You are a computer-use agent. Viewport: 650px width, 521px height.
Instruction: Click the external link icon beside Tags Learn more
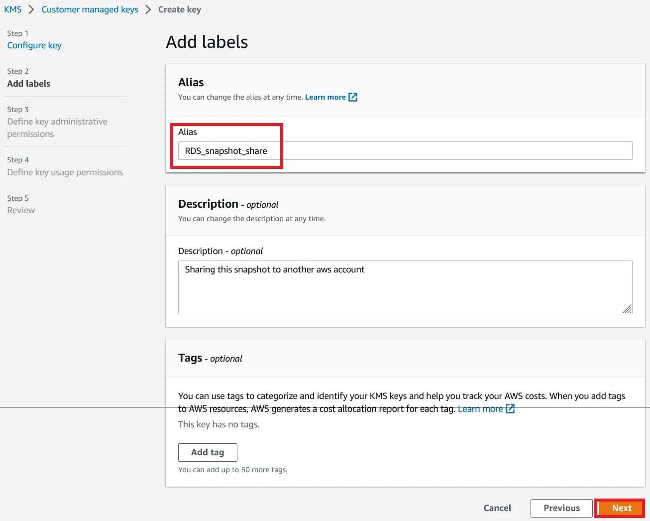tap(510, 408)
